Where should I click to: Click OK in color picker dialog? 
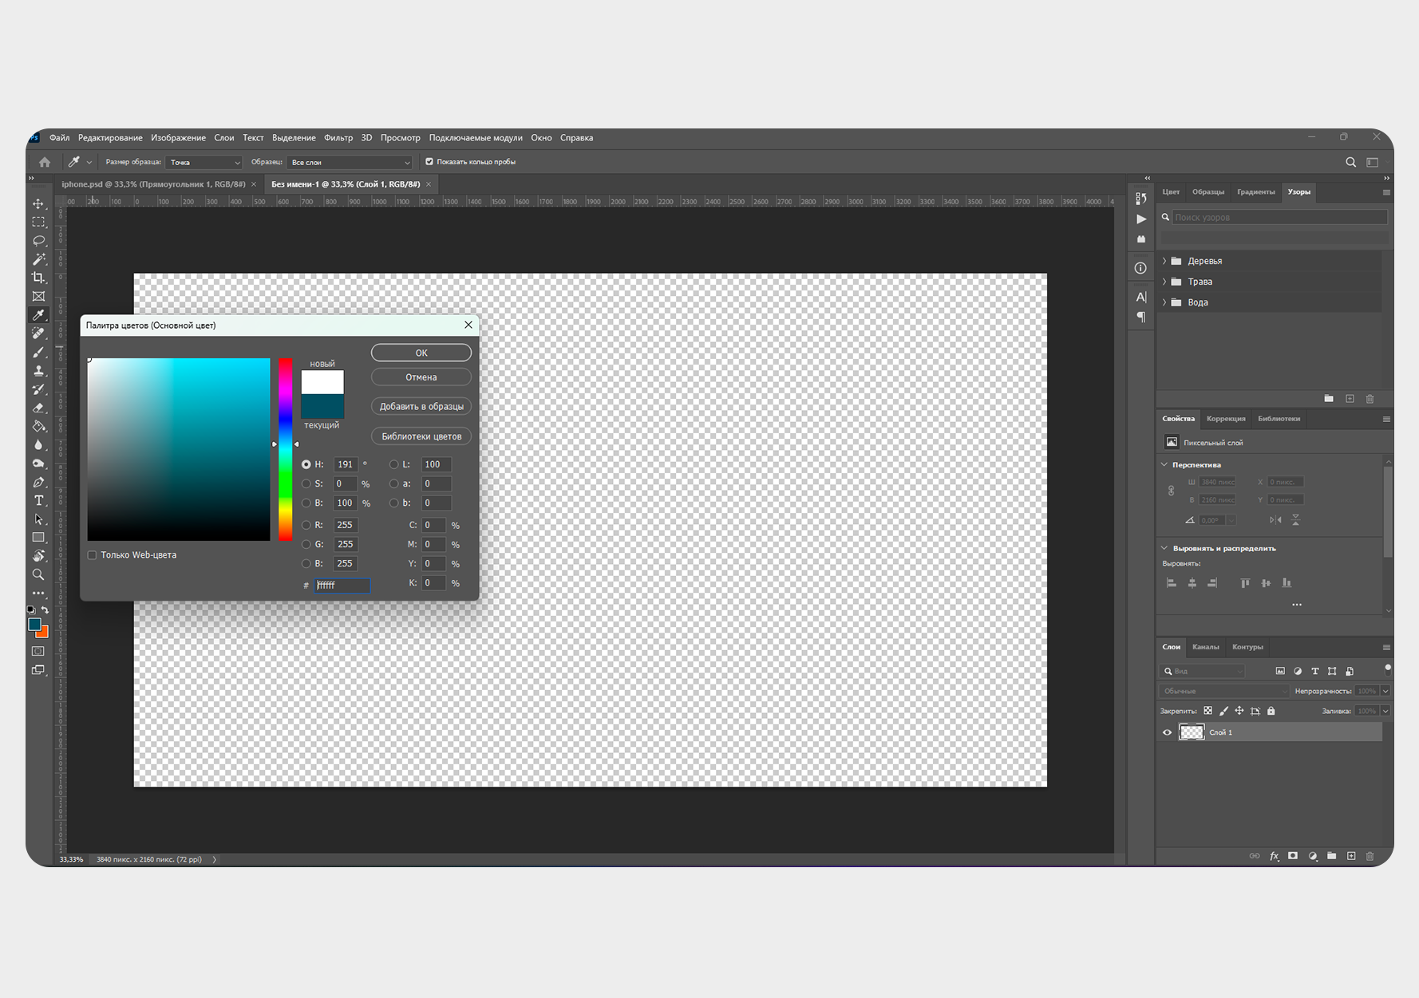[x=421, y=353]
